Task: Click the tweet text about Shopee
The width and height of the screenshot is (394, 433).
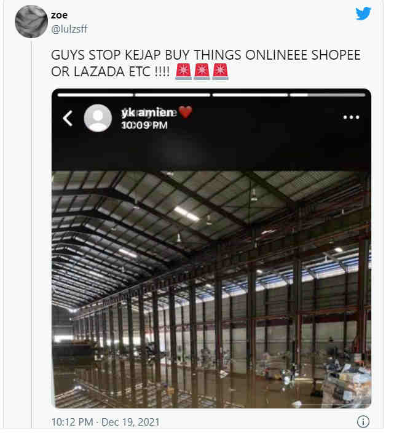Action: coord(205,63)
